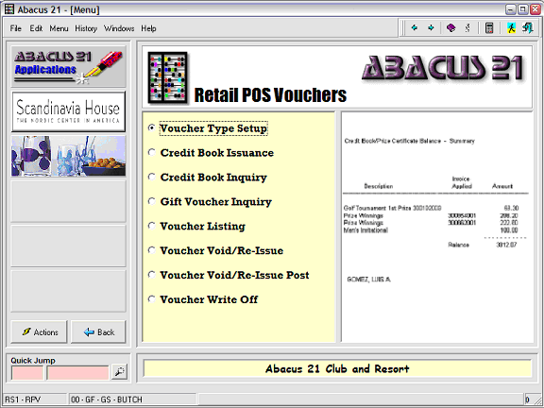Open the File menu
Screen dimensions: 544x408
click(x=16, y=28)
